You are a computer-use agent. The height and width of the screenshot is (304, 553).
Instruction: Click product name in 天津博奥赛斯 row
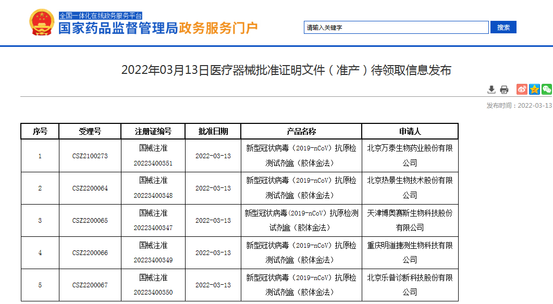tap(301, 221)
